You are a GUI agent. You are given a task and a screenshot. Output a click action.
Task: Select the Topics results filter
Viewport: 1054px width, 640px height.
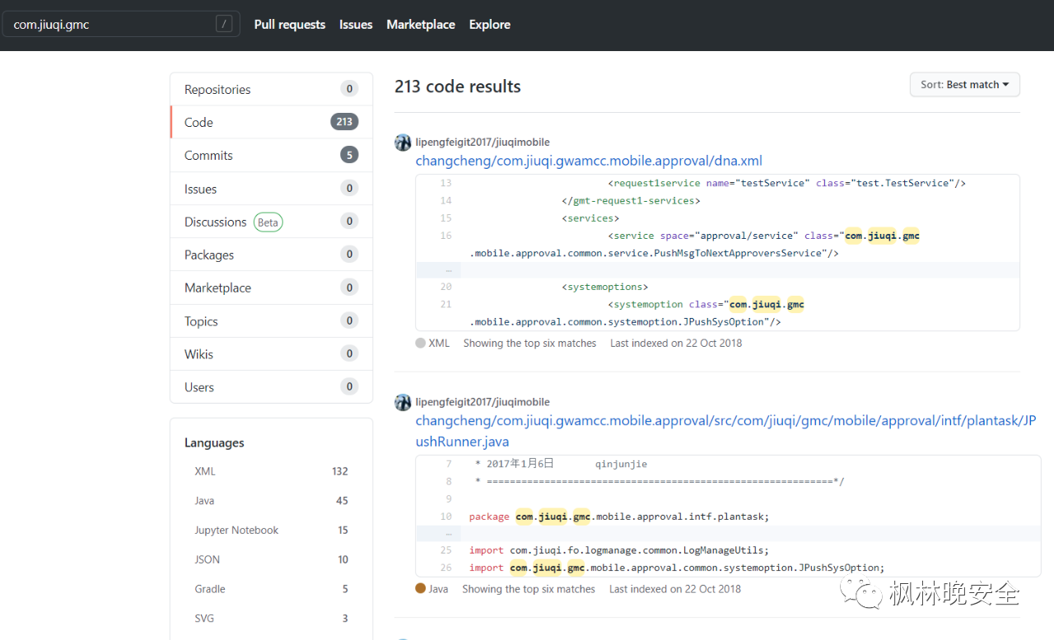tap(271, 321)
